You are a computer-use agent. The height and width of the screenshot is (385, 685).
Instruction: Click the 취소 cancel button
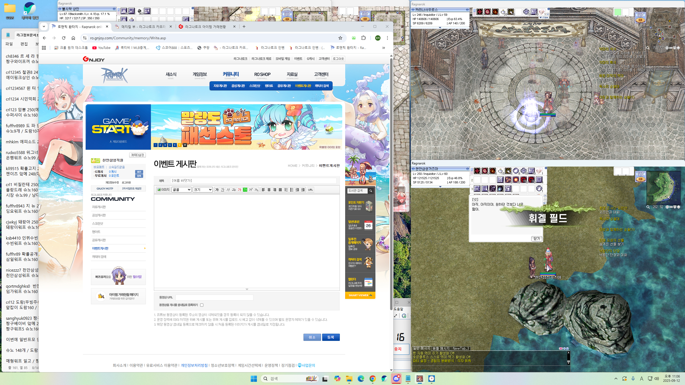pyautogui.click(x=312, y=337)
